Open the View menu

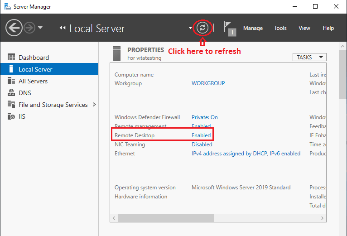click(x=304, y=28)
